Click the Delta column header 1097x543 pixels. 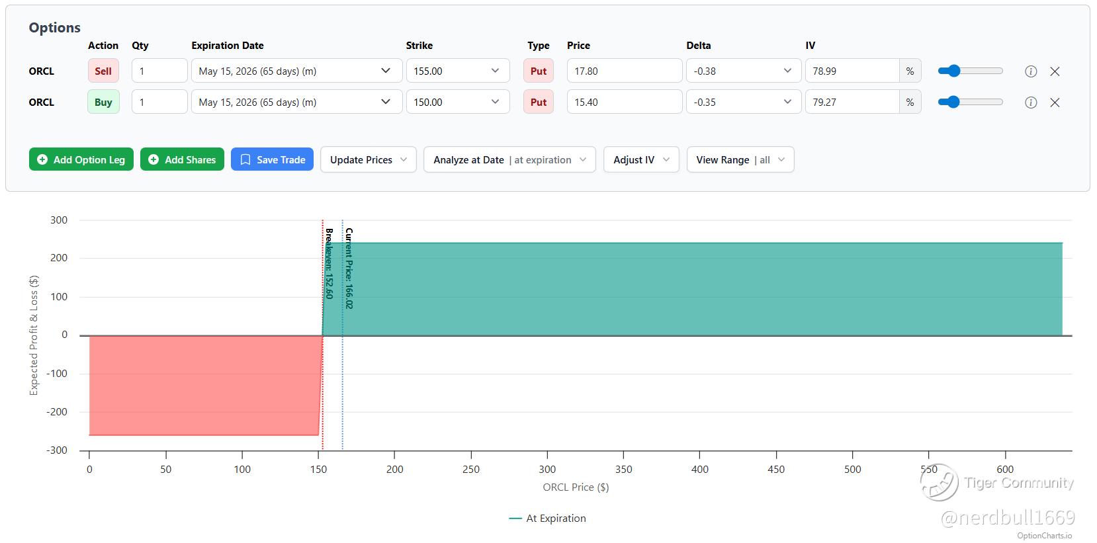coord(699,46)
